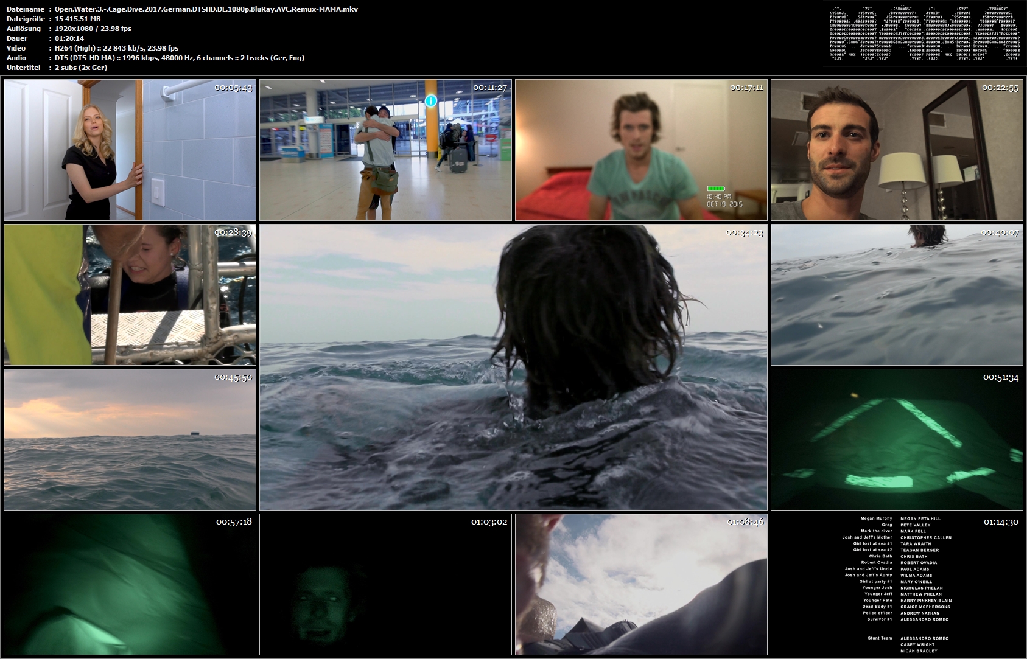Select the airport hug thumbnail at 00:11:27
The width and height of the screenshot is (1027, 659).
pos(385,150)
